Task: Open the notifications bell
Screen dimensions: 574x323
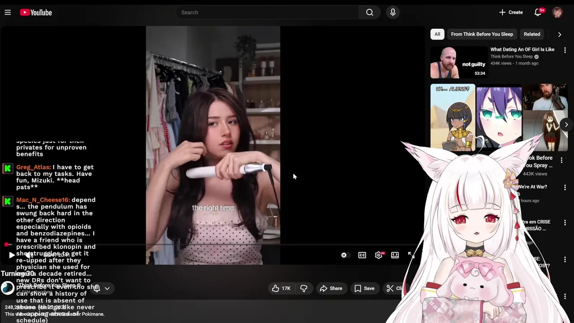Action: pyautogui.click(x=538, y=13)
